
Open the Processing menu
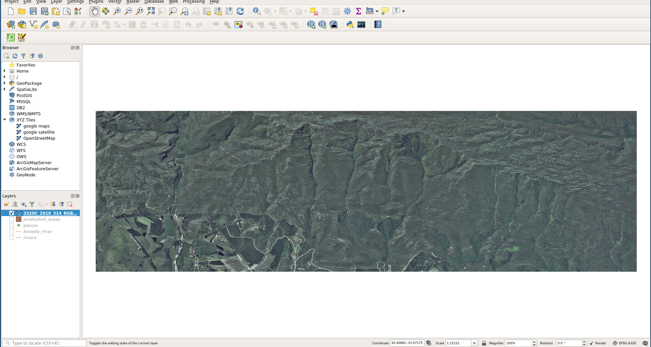[193, 2]
